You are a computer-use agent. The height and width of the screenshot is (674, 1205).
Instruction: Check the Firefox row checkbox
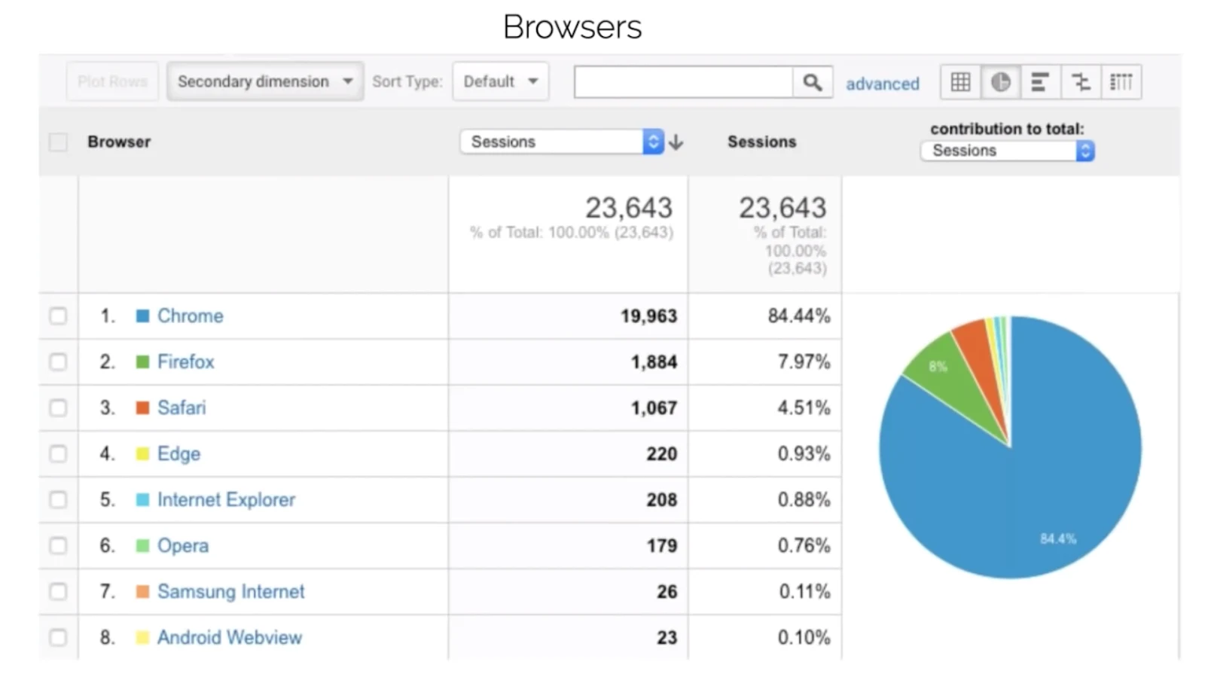58,361
